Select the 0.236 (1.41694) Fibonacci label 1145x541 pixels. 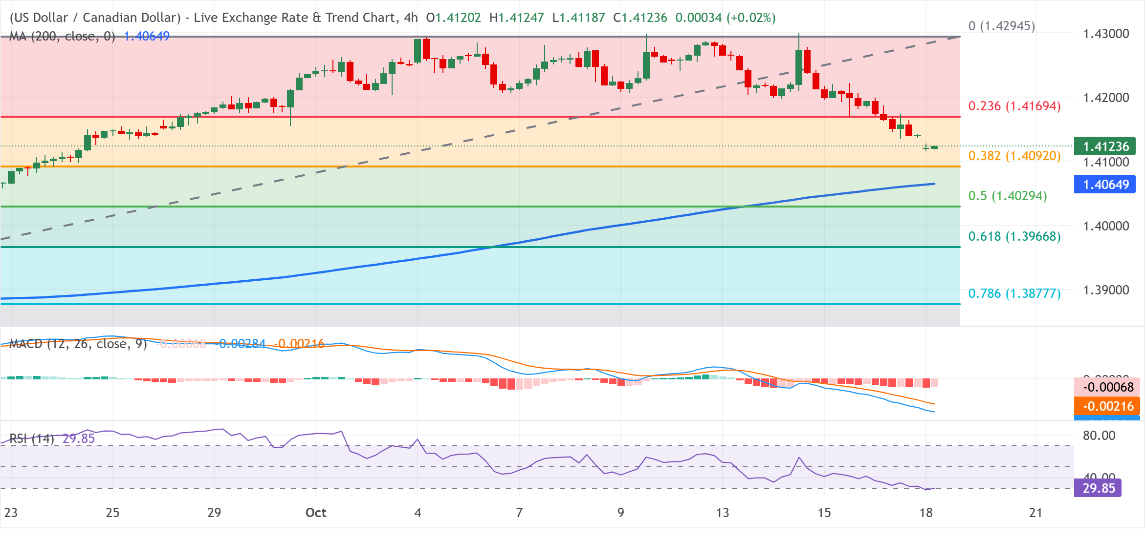point(1014,106)
